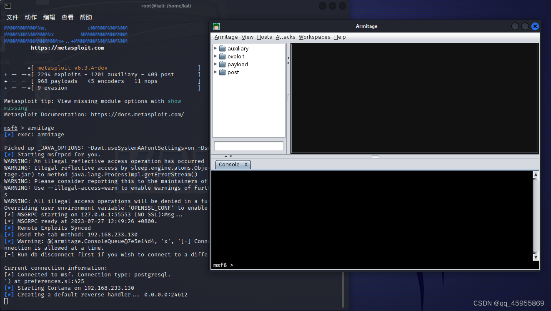This screenshot has width=551, height=311.
Task: Close the Armitage window
Action: [535, 26]
